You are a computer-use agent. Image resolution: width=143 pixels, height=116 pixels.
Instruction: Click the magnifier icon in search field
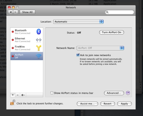(107, 12)
